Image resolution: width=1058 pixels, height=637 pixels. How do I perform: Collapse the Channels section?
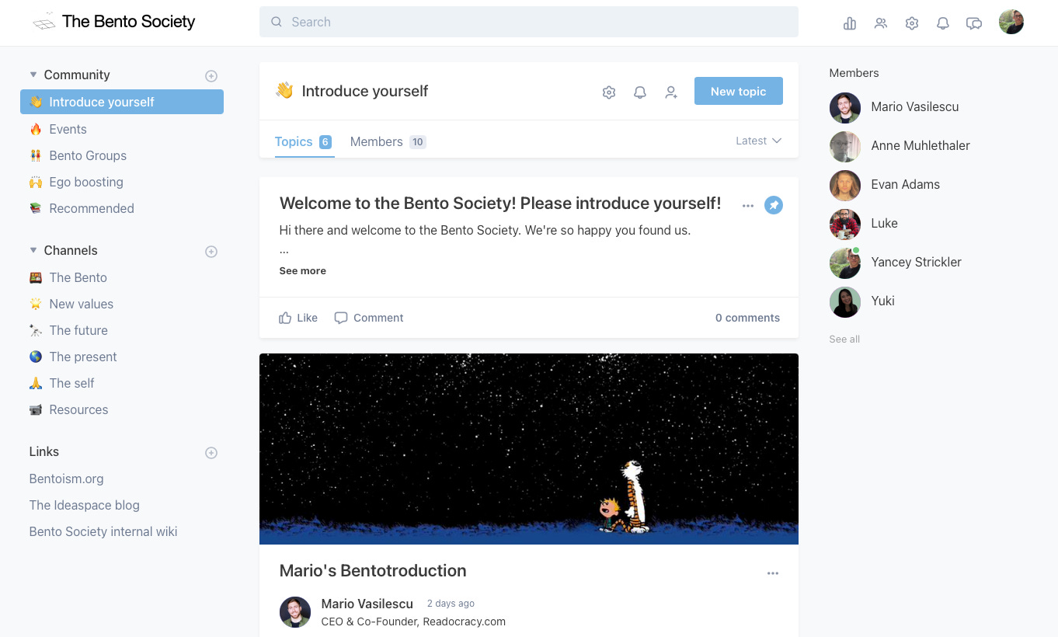tap(33, 250)
